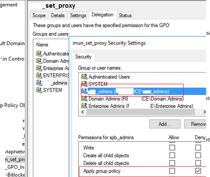Select Authenticated Users in Group or user names
The height and width of the screenshot is (177, 210).
pos(109,77)
